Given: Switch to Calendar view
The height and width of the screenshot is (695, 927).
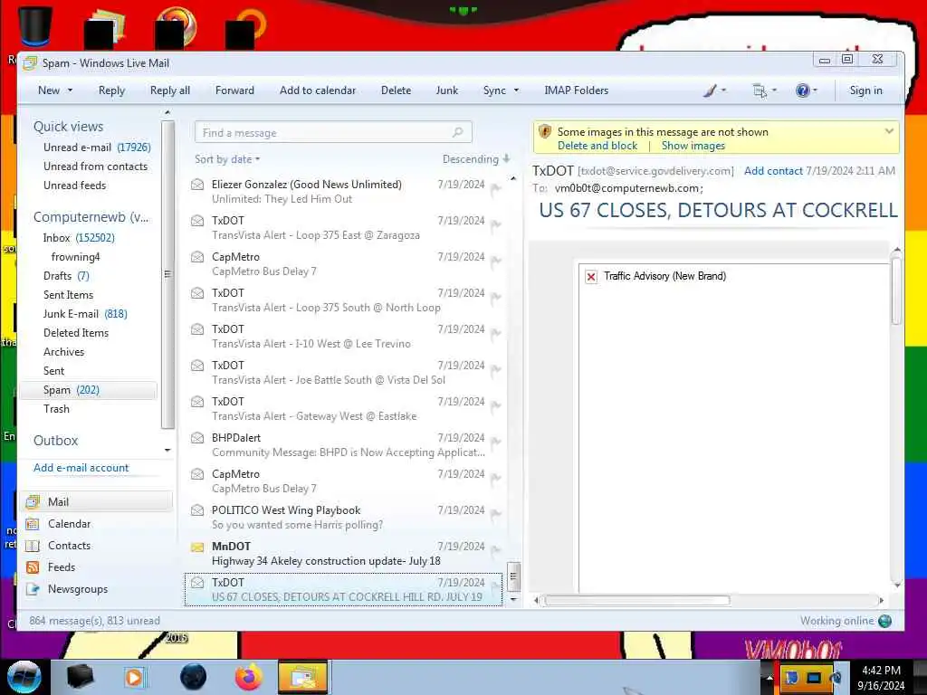Looking at the screenshot, I should click(x=69, y=524).
